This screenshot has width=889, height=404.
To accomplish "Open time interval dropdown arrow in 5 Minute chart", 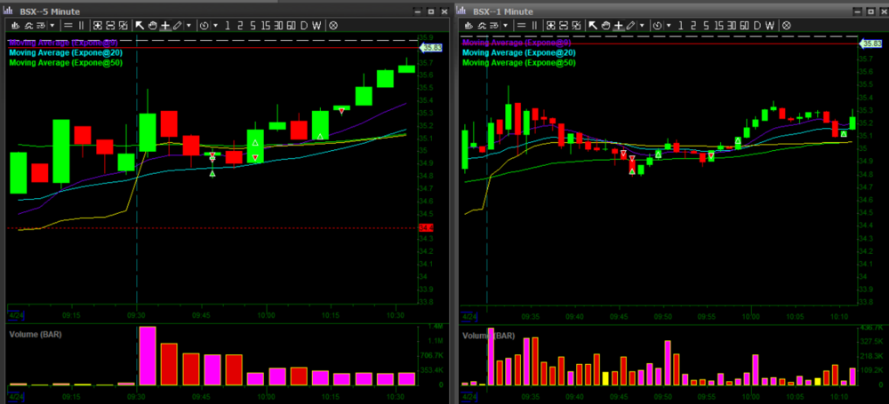I will point(214,26).
